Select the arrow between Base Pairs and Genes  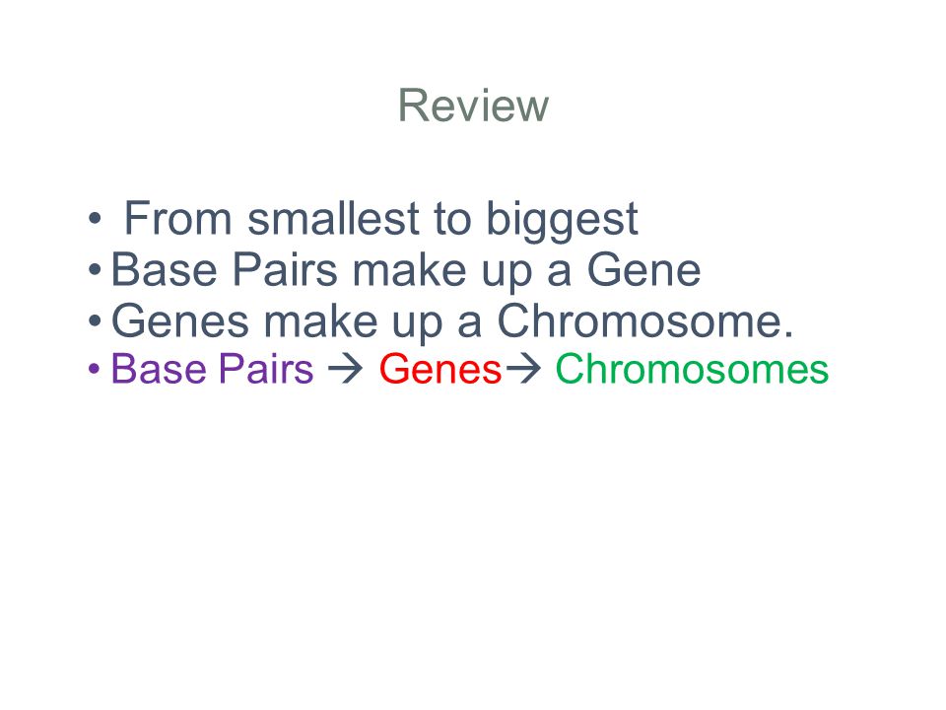346,369
